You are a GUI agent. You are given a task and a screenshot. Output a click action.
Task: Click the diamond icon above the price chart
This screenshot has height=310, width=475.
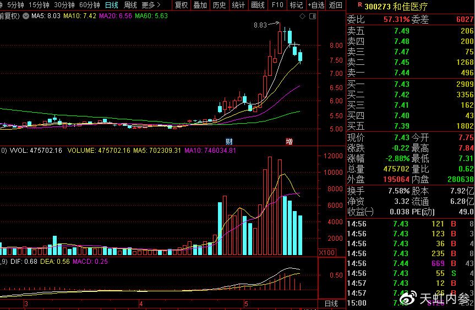pos(302,16)
